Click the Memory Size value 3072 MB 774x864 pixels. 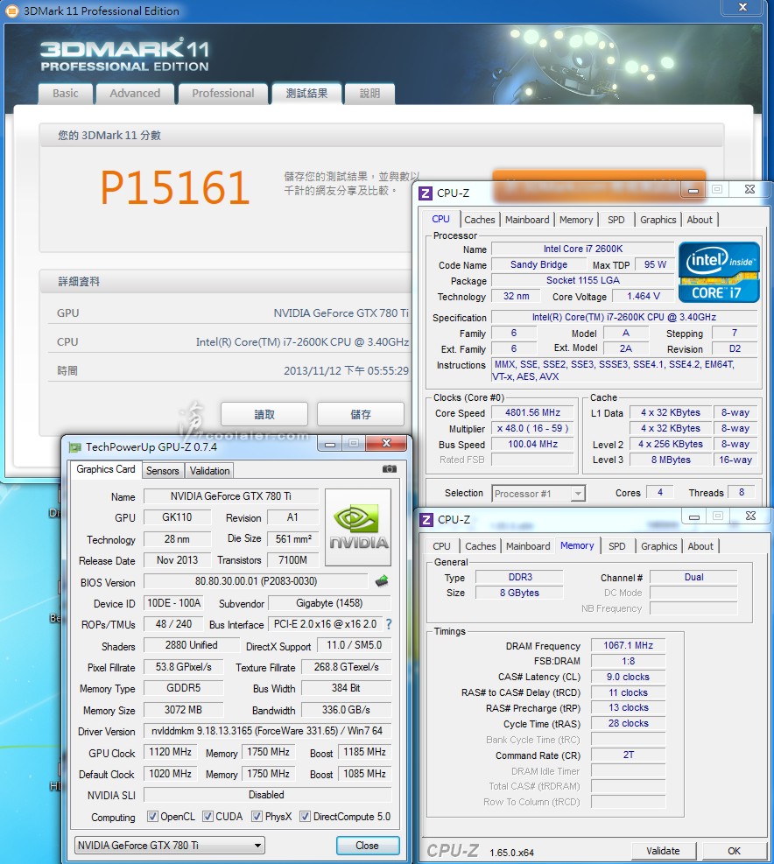click(183, 710)
